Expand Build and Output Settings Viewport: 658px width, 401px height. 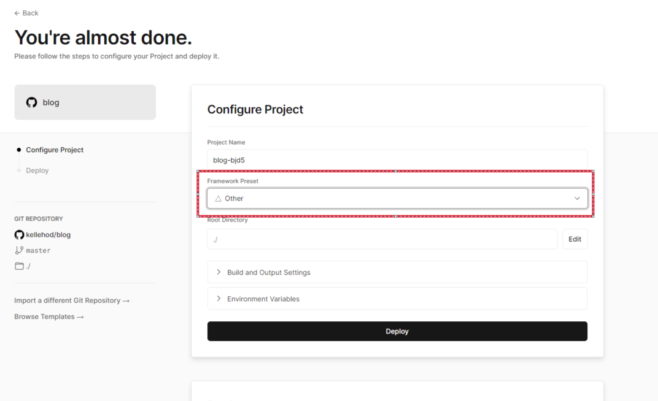coord(397,272)
